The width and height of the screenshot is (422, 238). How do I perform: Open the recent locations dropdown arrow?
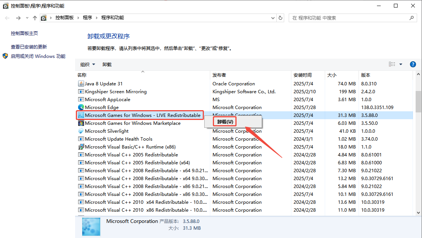pos(27,18)
